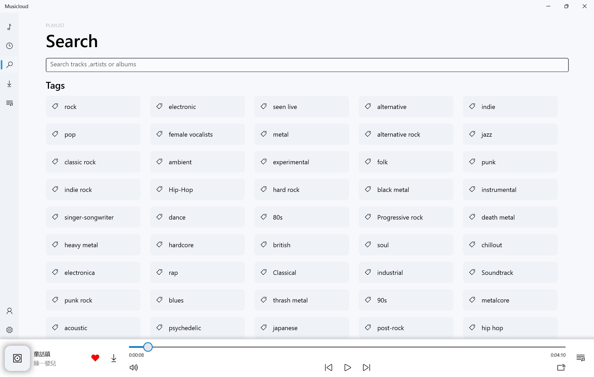Viewport: 594px width, 377px height.
Task: Open the playback queue at bottom right
Action: pyautogui.click(x=581, y=358)
